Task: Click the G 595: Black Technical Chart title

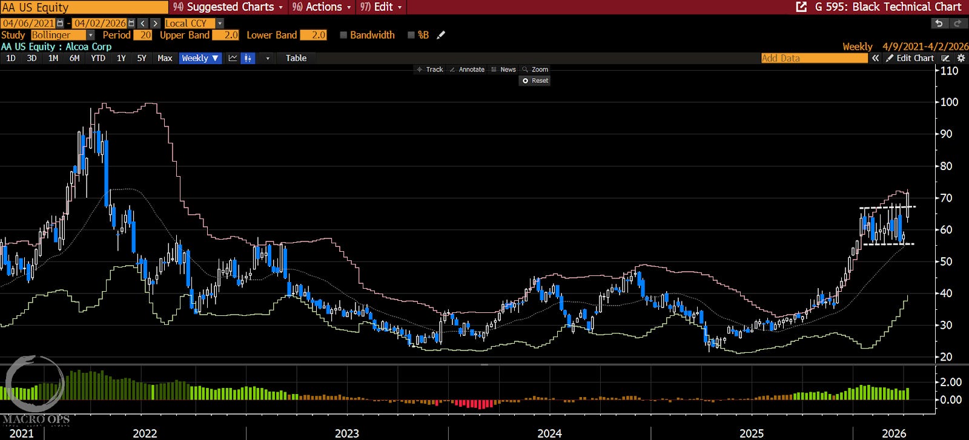Action: coord(888,7)
